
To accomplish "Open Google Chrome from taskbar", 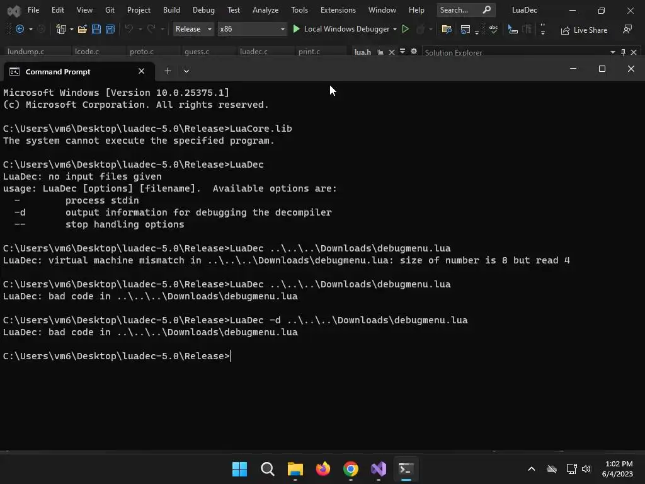I will coord(350,469).
